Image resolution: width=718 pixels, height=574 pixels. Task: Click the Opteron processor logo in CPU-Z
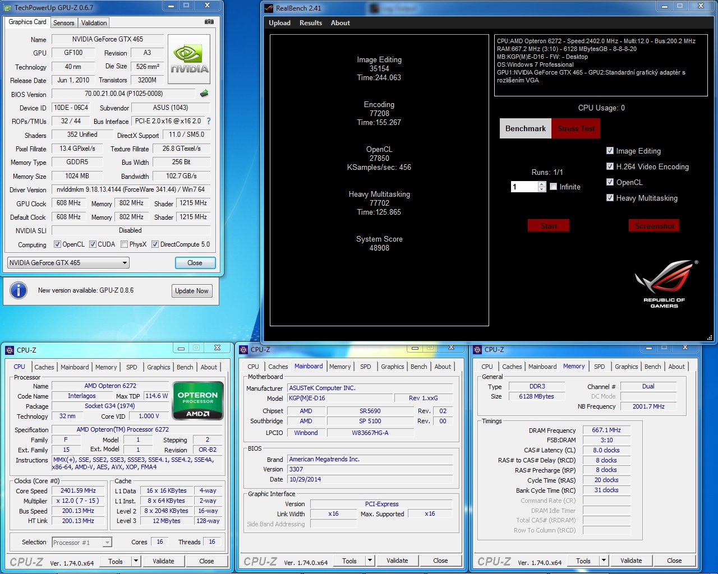(198, 400)
